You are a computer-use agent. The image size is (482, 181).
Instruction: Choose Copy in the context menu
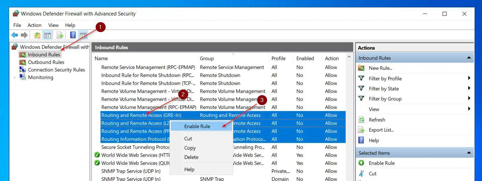point(201,148)
